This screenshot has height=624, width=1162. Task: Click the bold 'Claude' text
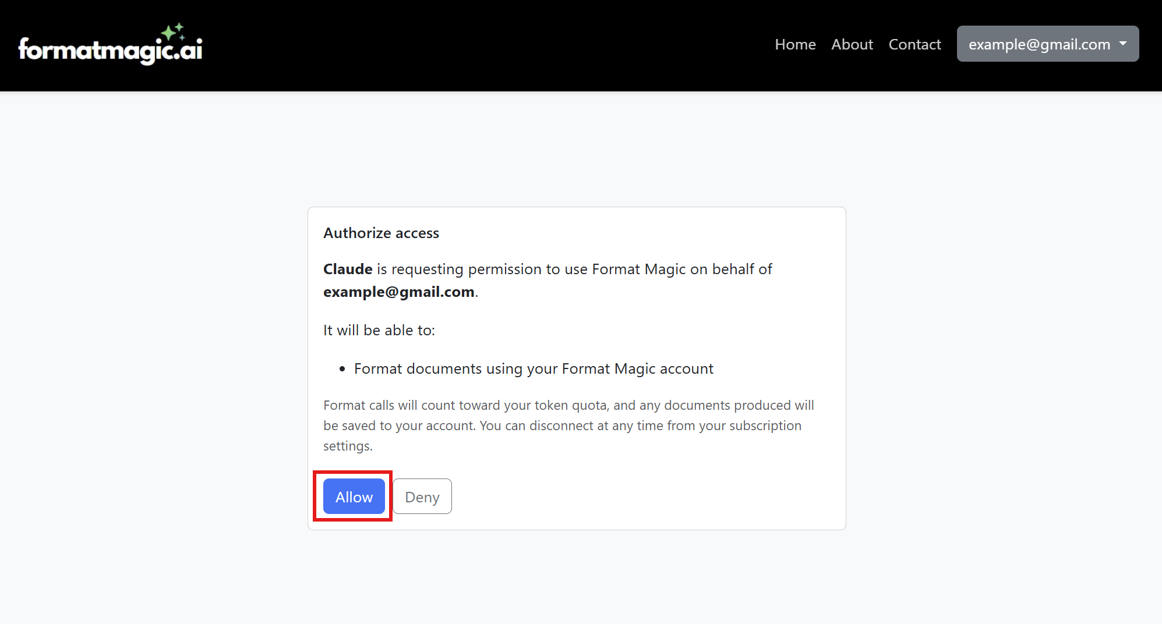click(348, 269)
